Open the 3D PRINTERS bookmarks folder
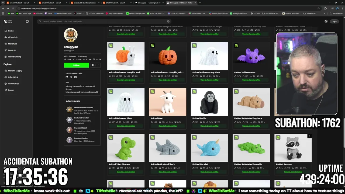The height and width of the screenshot is (194, 345). tap(310, 13)
